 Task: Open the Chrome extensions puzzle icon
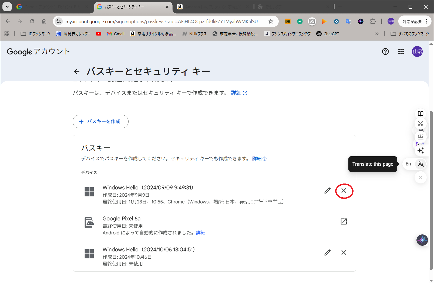[x=373, y=22]
